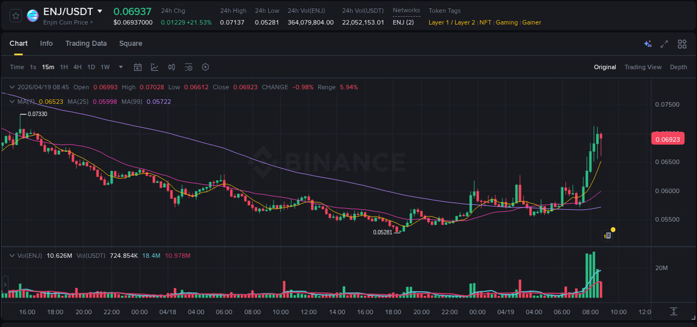Collapse the MA indicators row
Screen dimensions: 697x327
tap(11, 101)
